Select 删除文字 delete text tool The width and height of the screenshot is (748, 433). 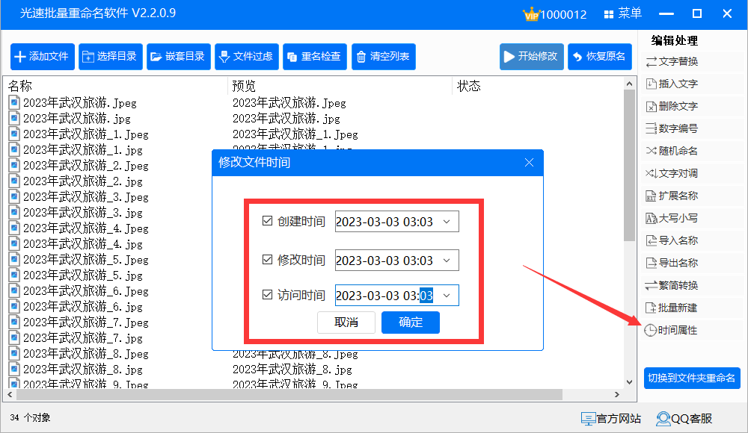point(672,106)
